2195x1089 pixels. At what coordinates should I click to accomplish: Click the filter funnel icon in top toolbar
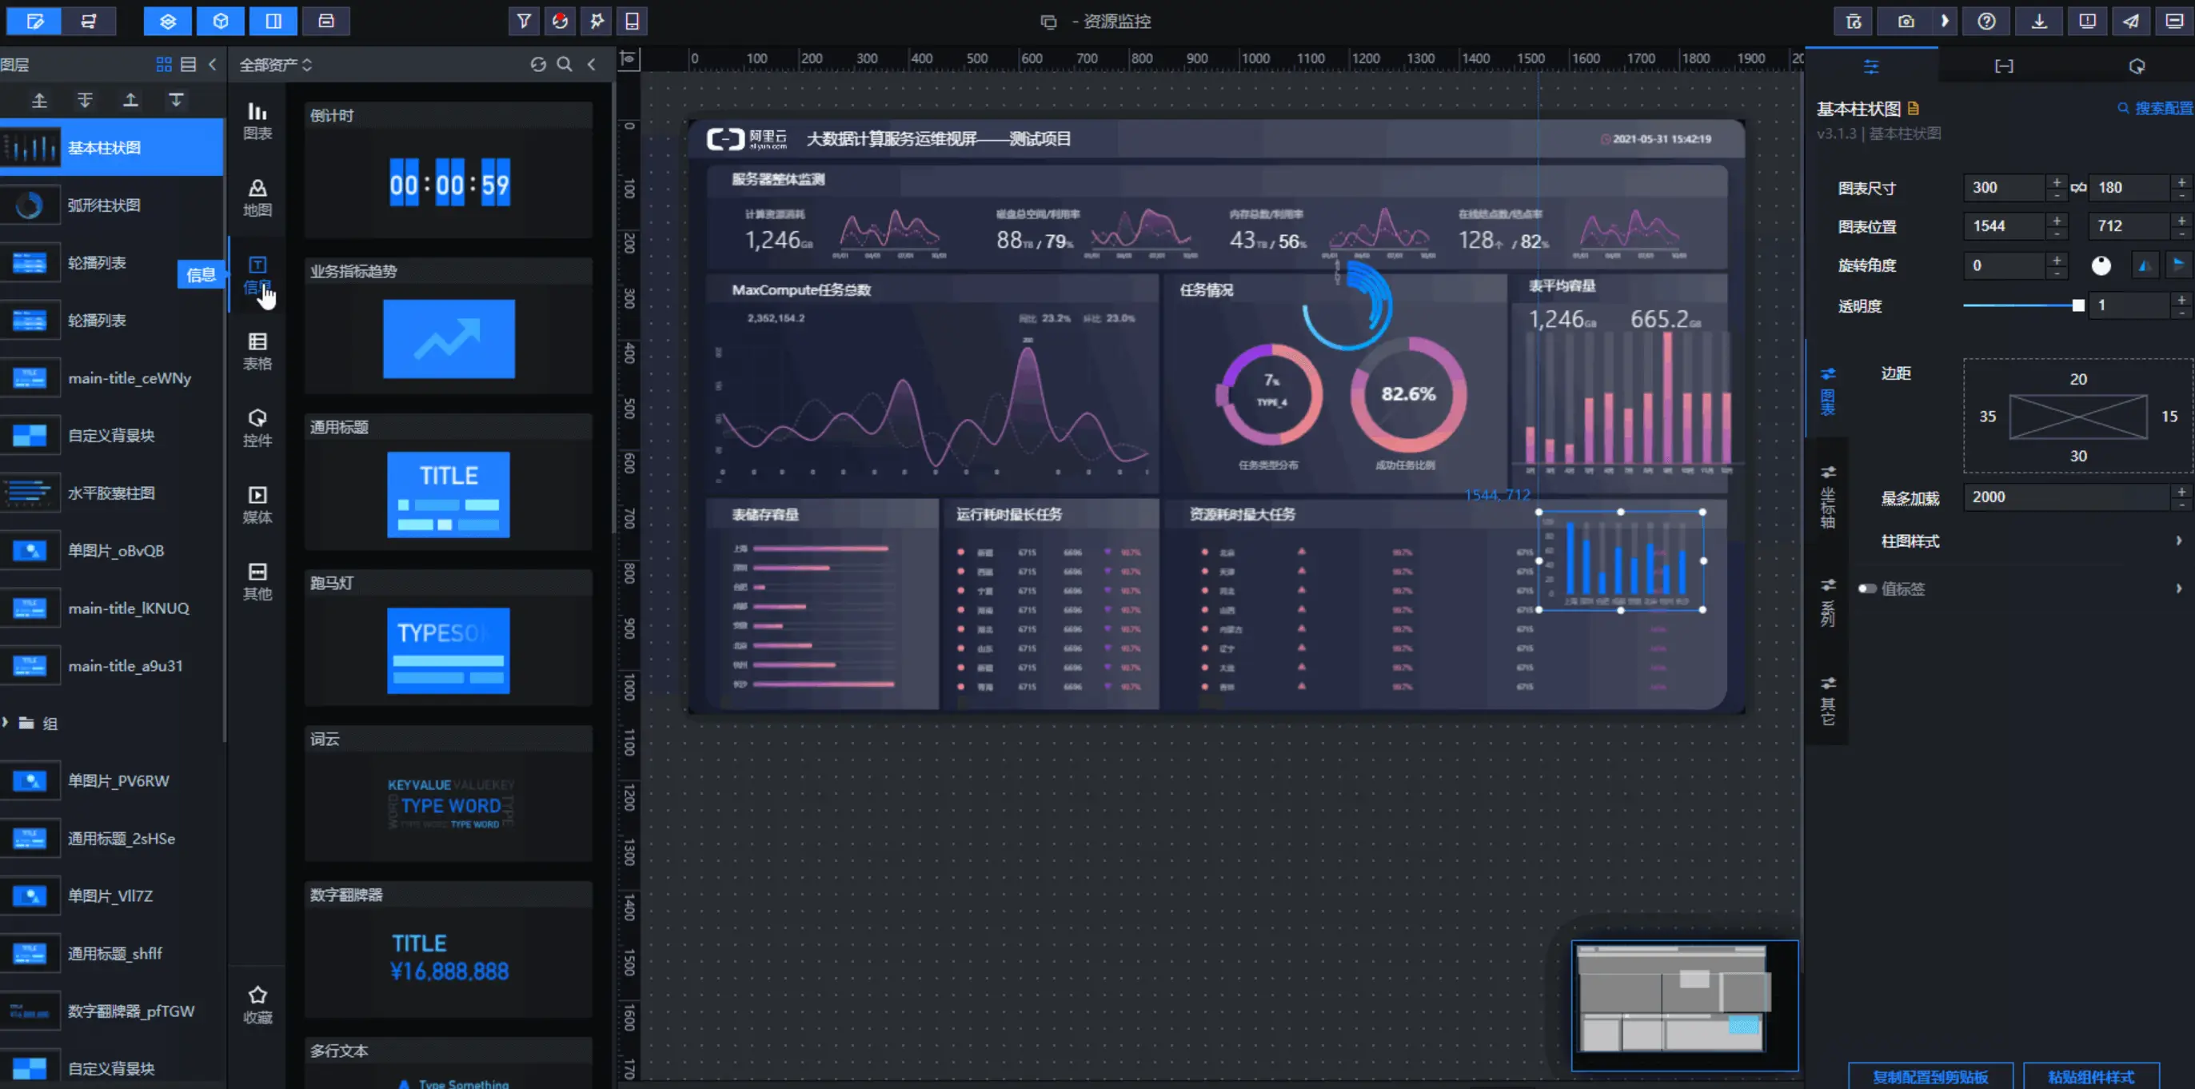coord(524,22)
